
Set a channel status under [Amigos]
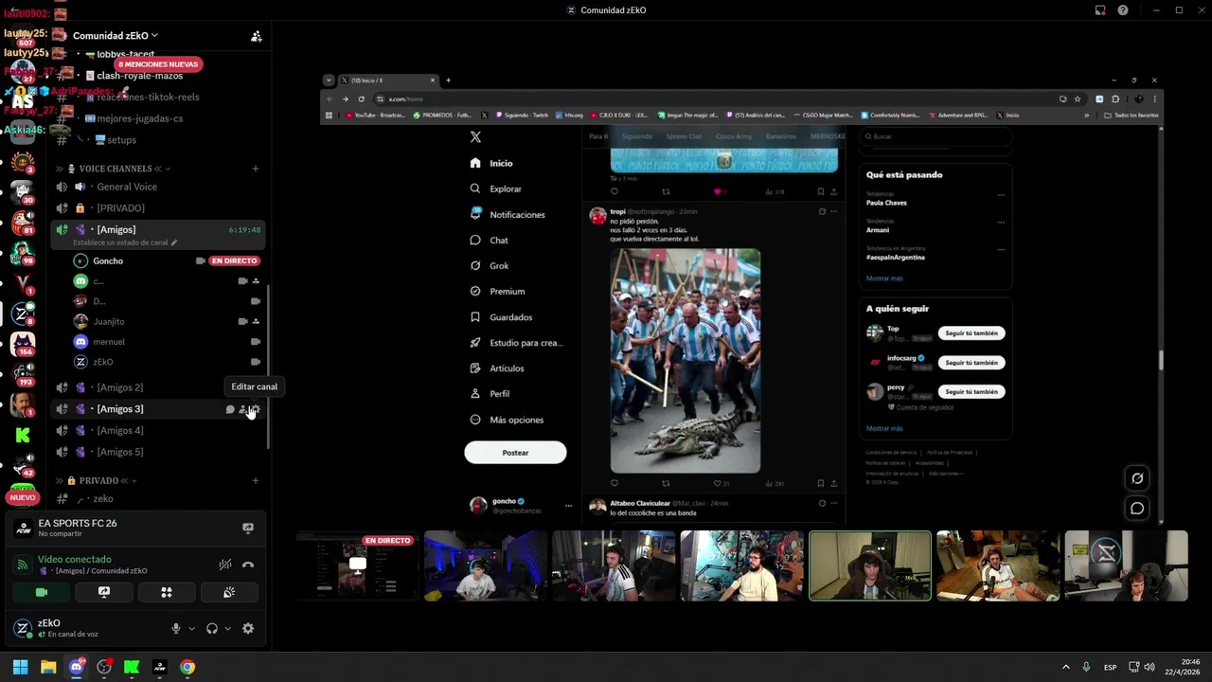(125, 242)
